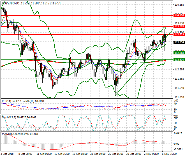Click the 112.295 price scale value
185x157 pixels.
coord(179,70)
